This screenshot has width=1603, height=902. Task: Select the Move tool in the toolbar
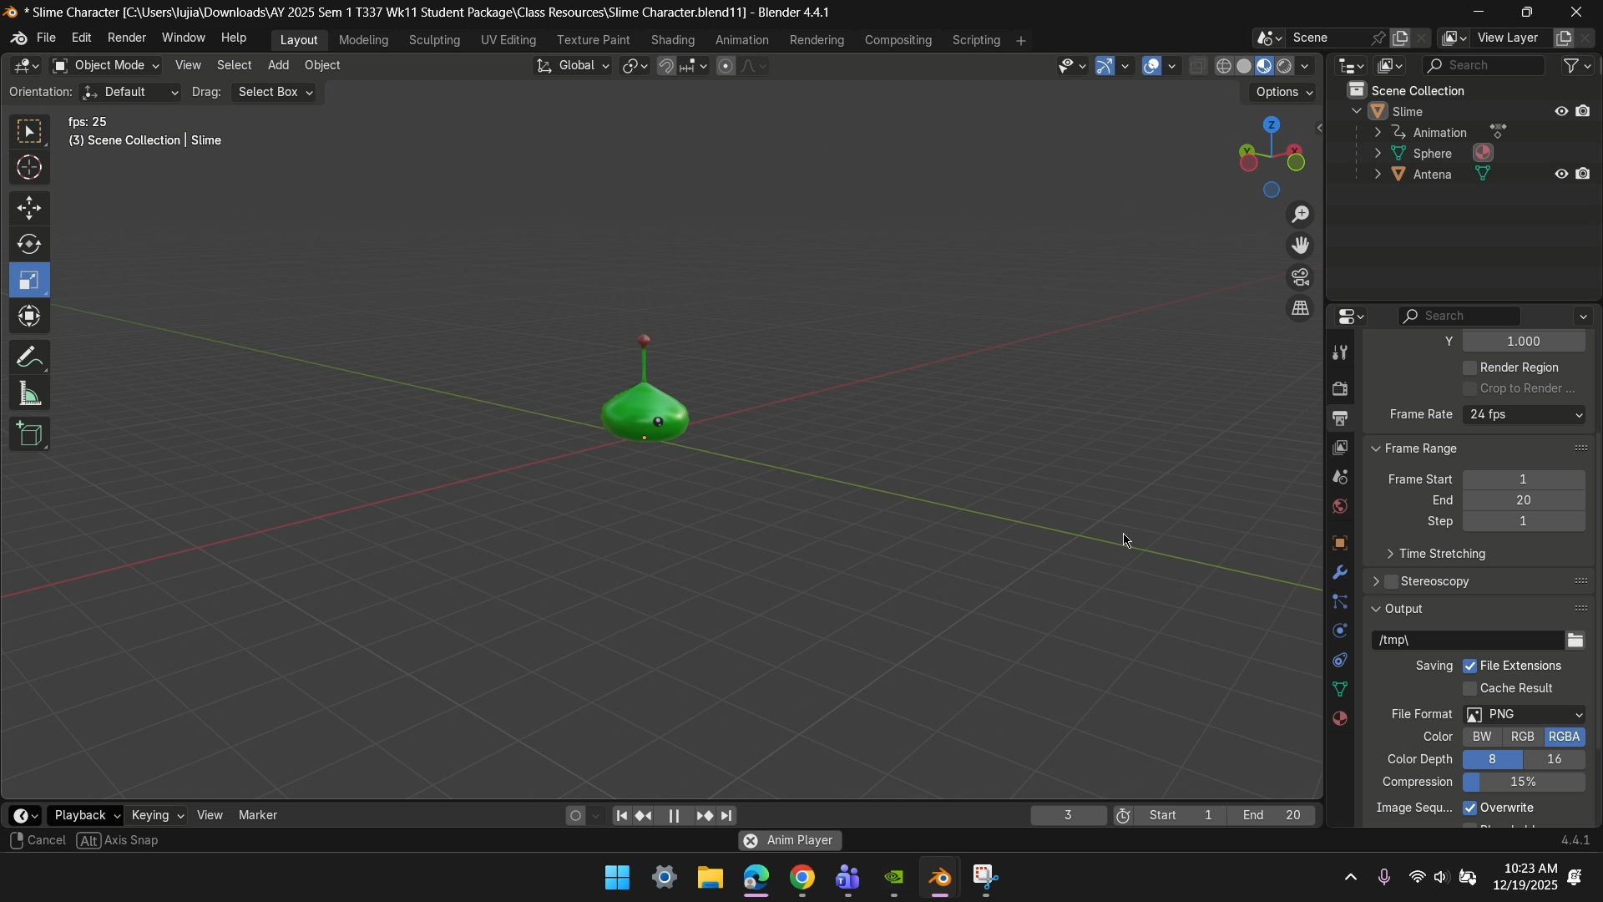[x=29, y=208]
